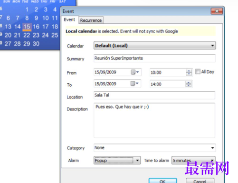Select day 25 in the background calendar
Image resolution: width=238 pixels, height=183 pixels.
tap(55, 35)
